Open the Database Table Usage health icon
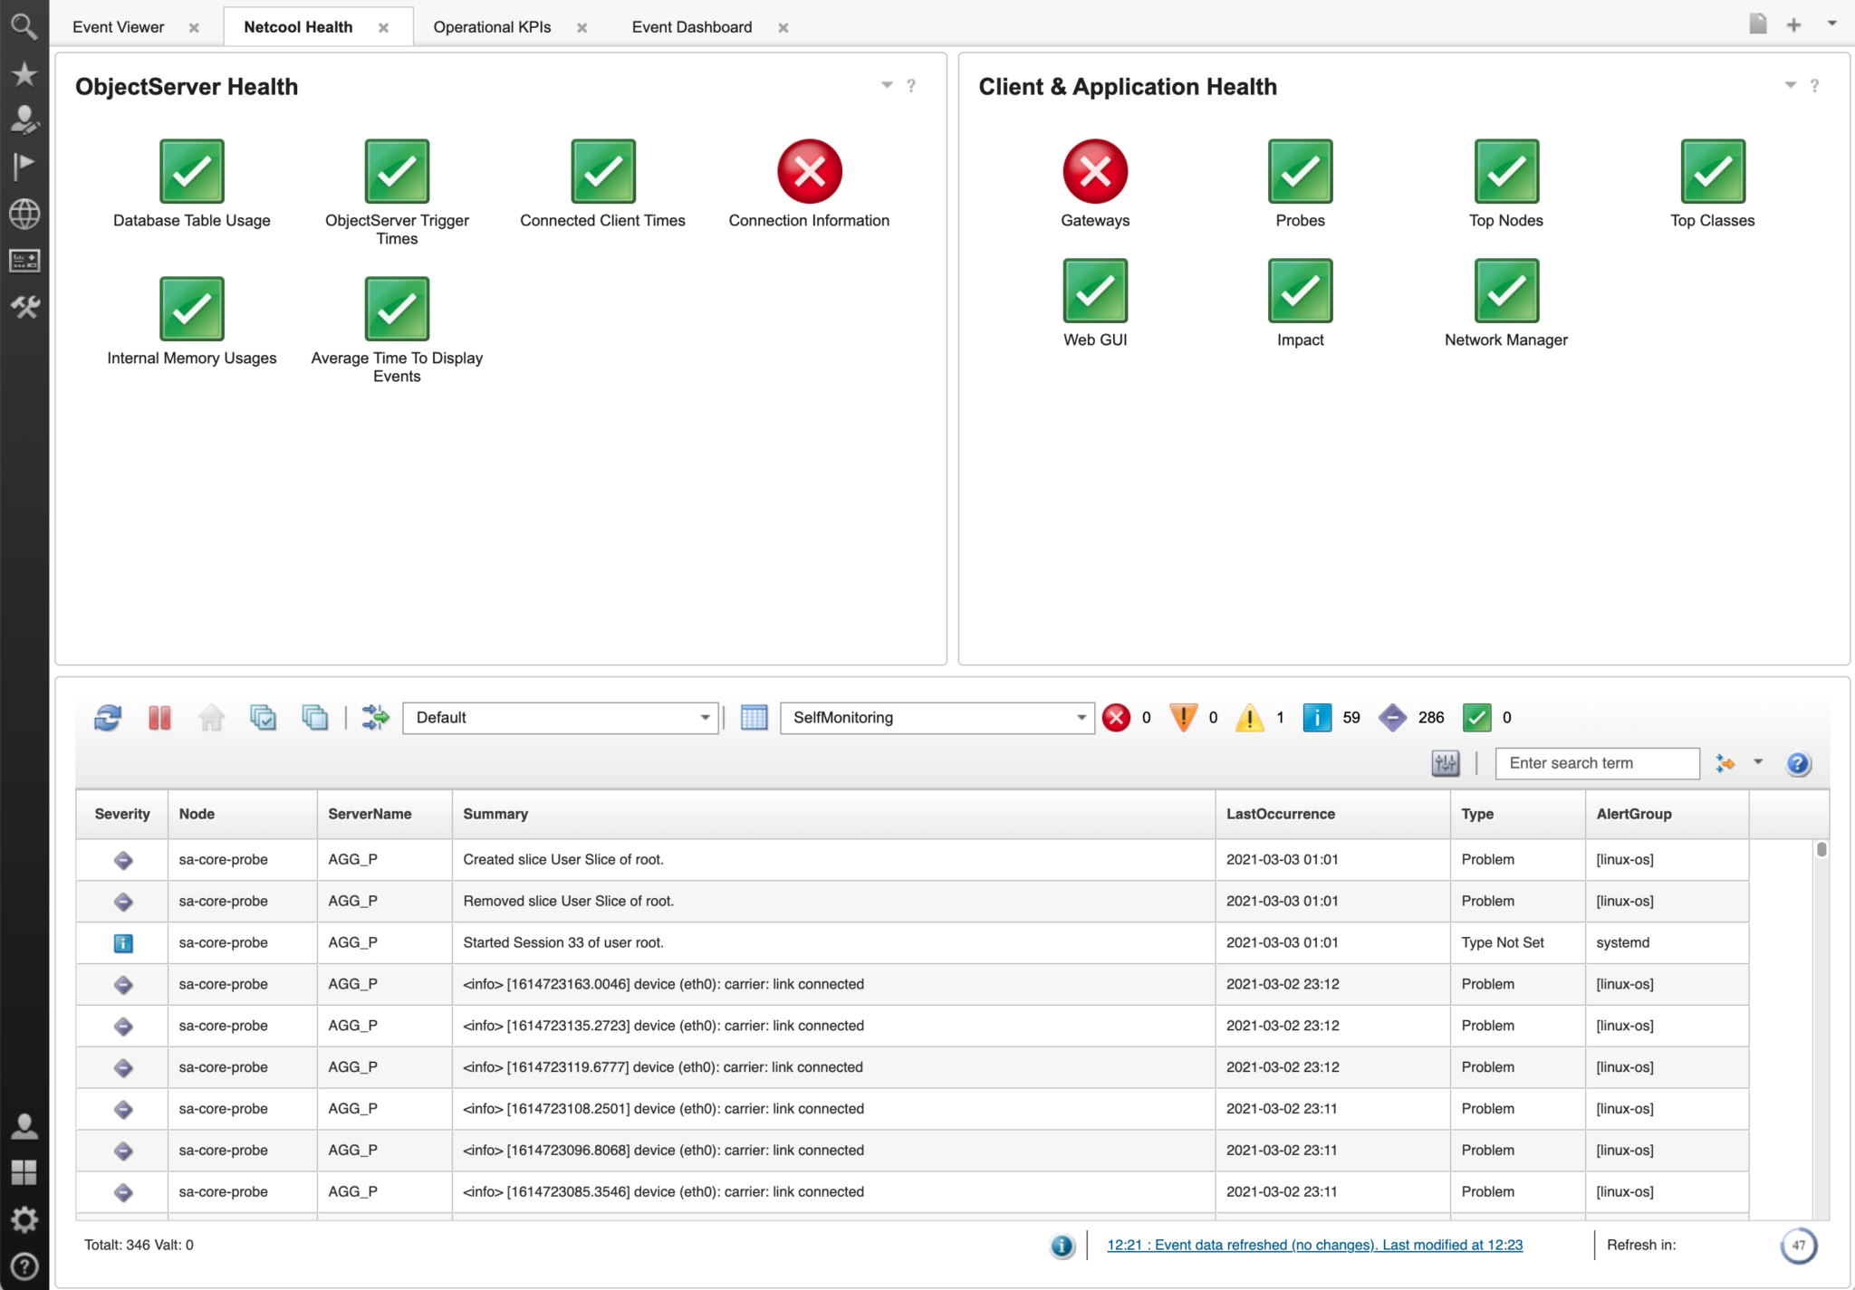Viewport: 1855px width, 1290px height. [x=191, y=171]
